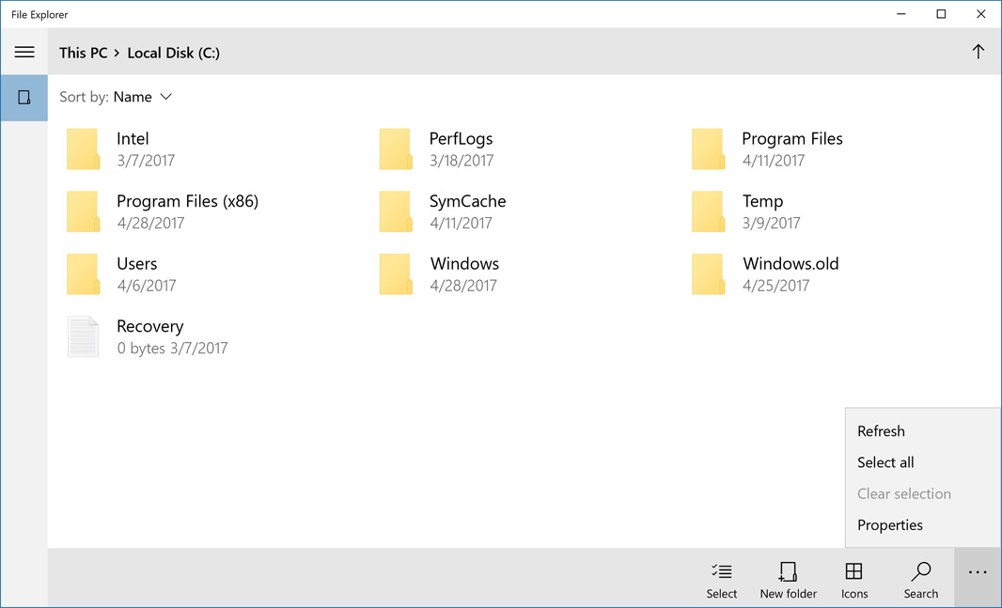Click the Up arrow to go up

978,52
